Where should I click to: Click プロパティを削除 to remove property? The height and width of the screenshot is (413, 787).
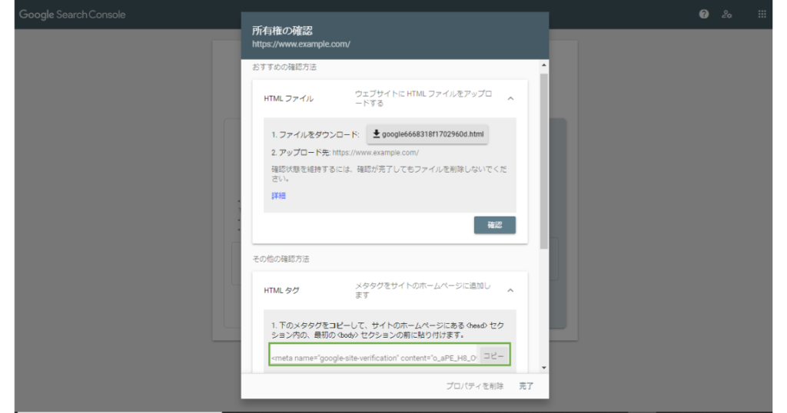[x=474, y=386]
